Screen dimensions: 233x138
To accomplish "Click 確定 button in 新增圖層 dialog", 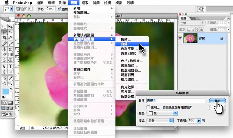I will coord(217,101).
